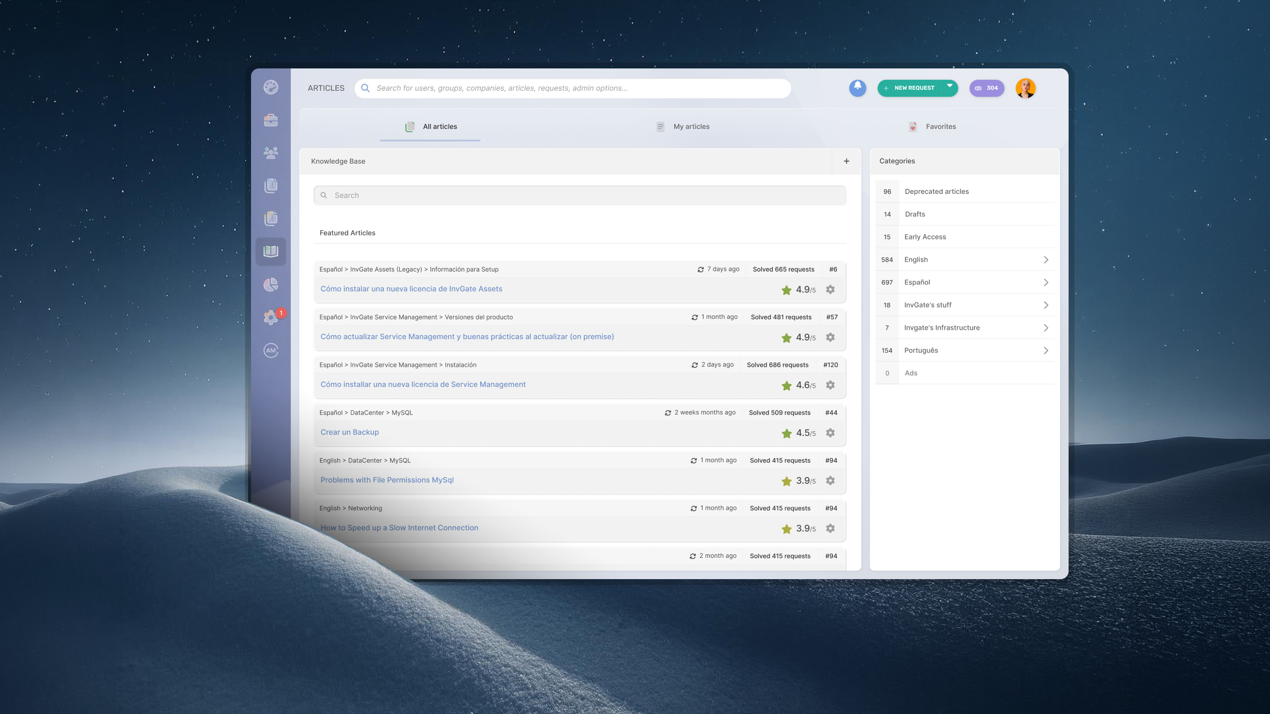
Task: Click breadcrumb English > Networking
Action: [351, 509]
